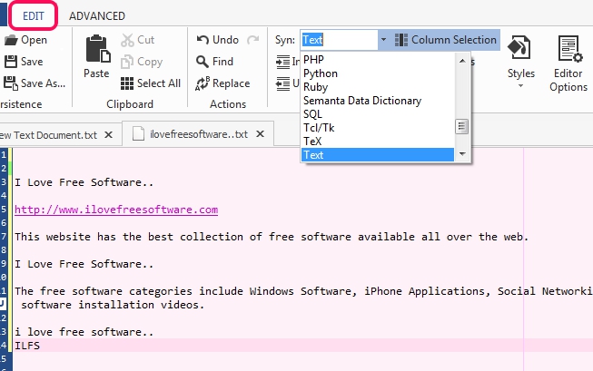This screenshot has height=371, width=593.
Task: Select All text in the editor
Action: [x=151, y=83]
